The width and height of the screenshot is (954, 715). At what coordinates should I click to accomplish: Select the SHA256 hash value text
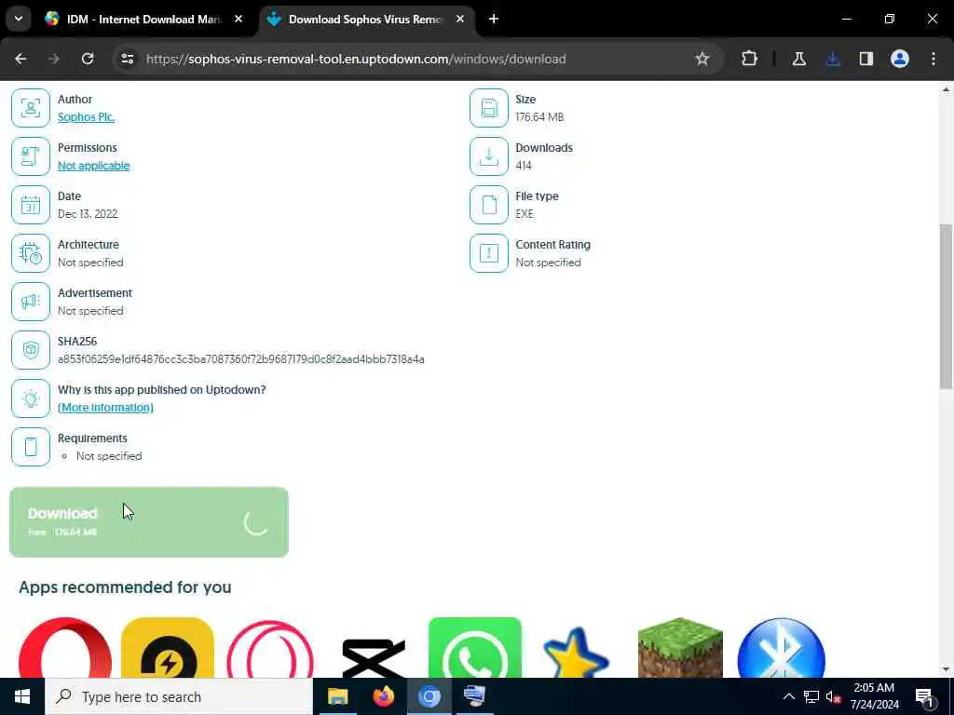click(241, 359)
